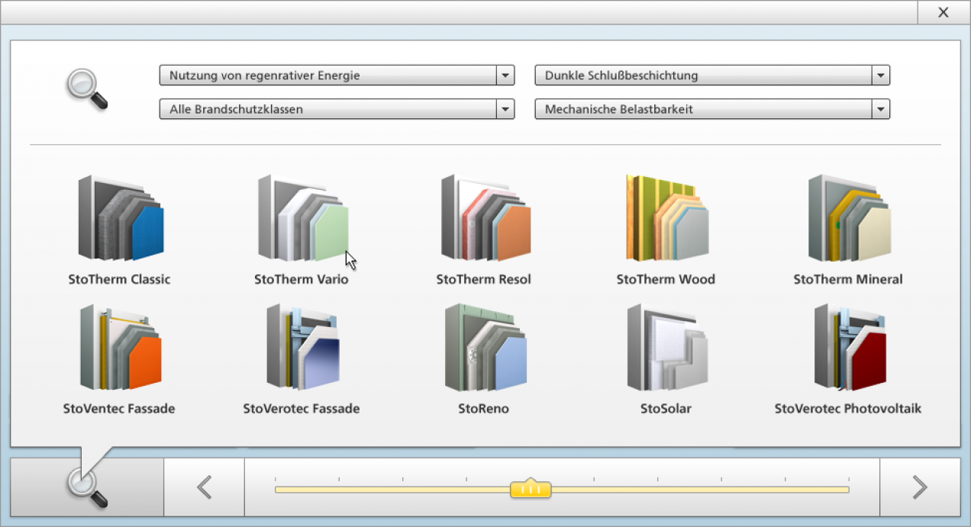The width and height of the screenshot is (971, 527).
Task: Click the yellow slider handle
Action: coord(531,489)
